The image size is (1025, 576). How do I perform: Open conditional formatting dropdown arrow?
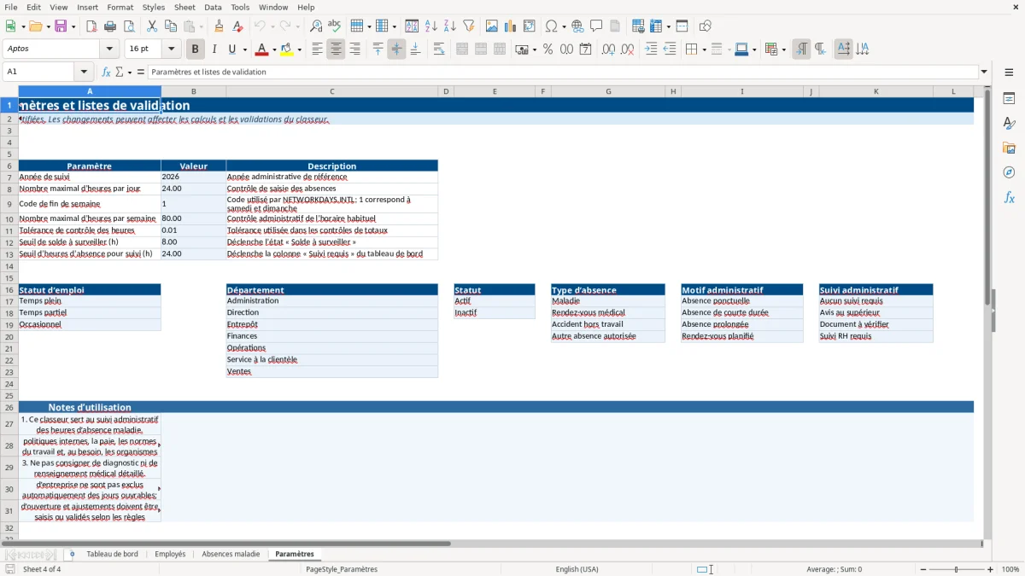(783, 49)
